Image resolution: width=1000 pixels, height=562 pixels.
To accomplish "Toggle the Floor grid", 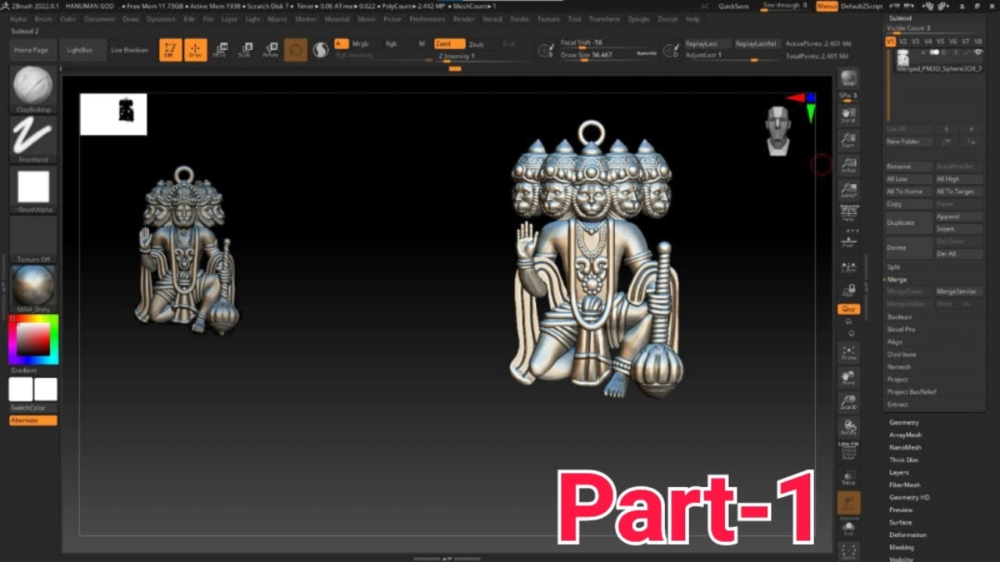I will click(848, 240).
